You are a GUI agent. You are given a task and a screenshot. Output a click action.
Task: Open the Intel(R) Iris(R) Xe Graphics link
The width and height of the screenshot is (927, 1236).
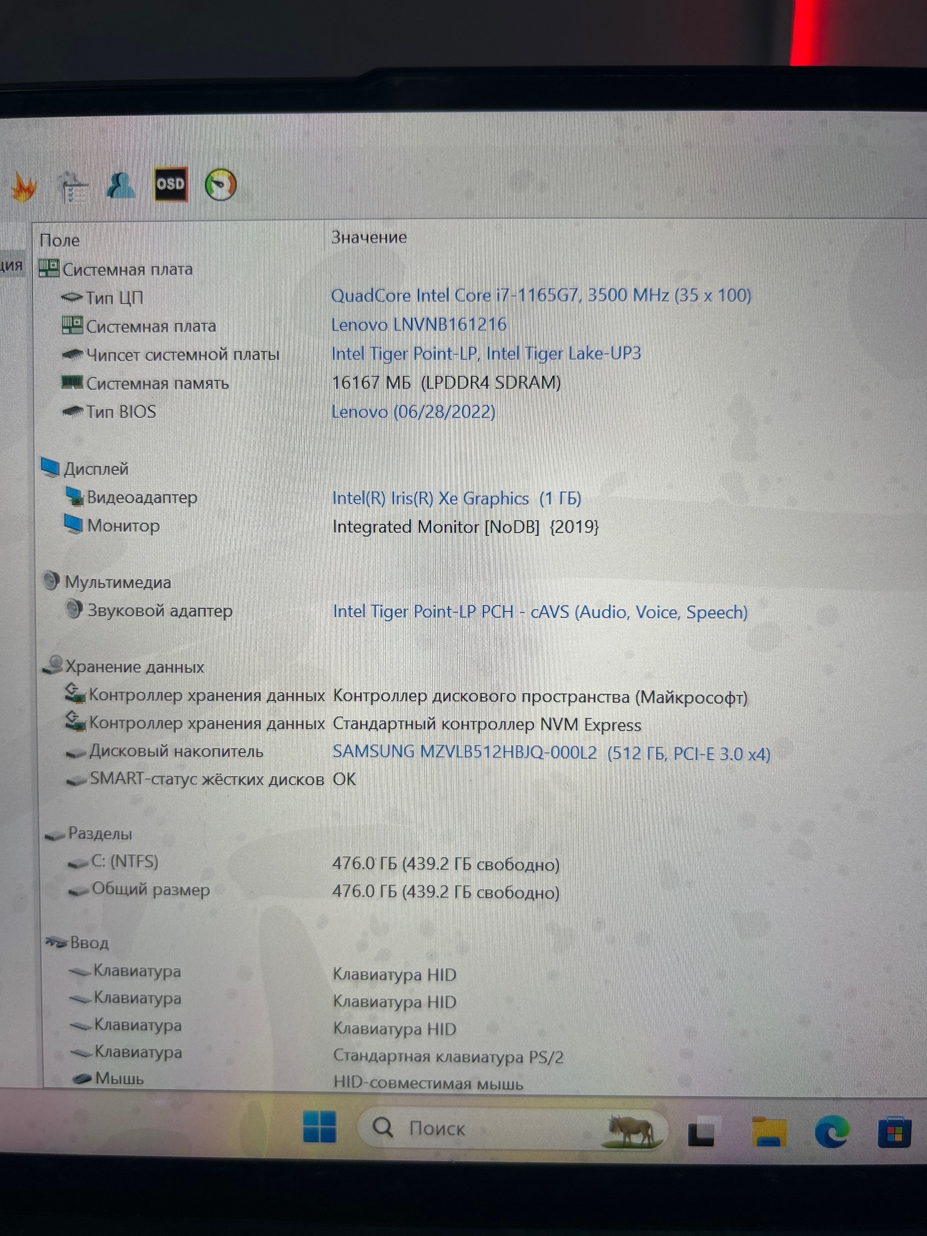click(x=457, y=498)
